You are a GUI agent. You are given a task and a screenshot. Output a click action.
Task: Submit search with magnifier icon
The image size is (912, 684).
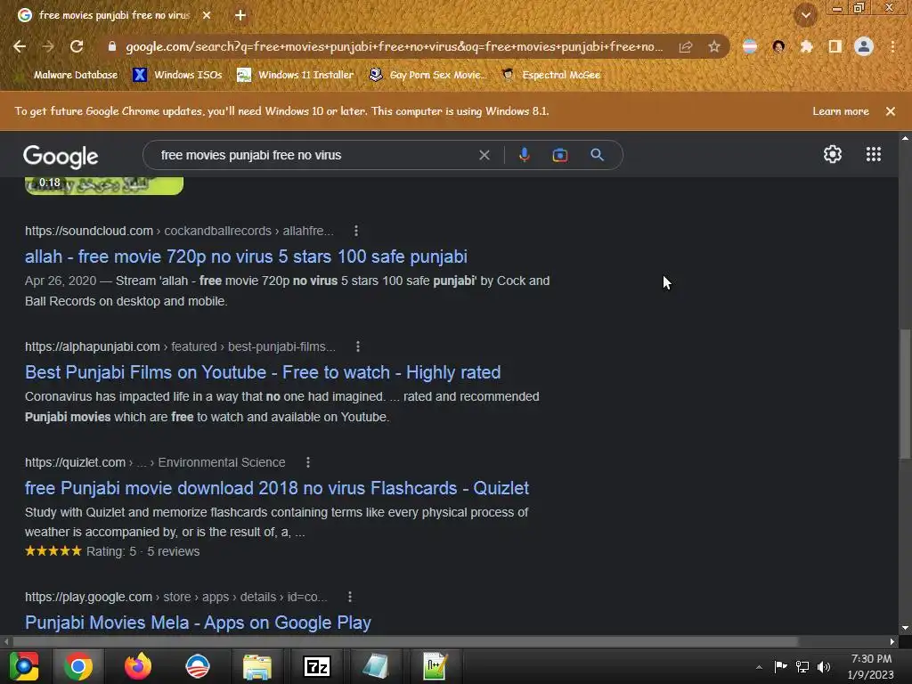597,155
